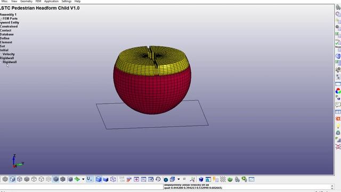The height and width of the screenshot is (192, 341).
Task: Click the home view icon
Action: (x=208, y=179)
